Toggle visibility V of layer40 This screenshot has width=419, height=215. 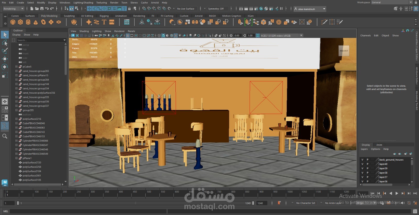click(362, 164)
